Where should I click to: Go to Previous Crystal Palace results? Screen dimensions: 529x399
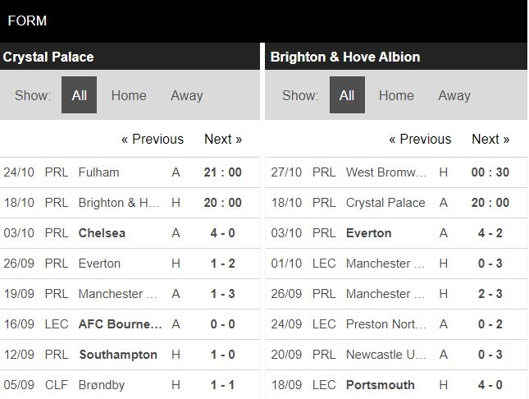[153, 140]
